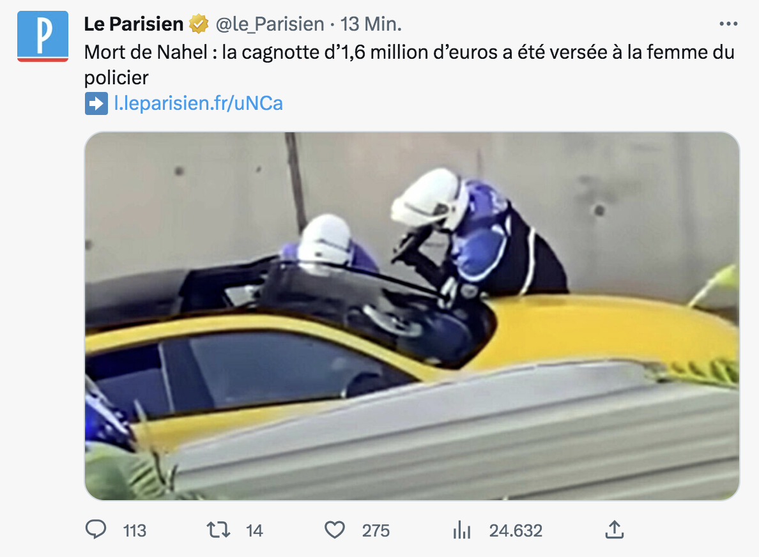Open the tweet's attached photo

click(412, 316)
